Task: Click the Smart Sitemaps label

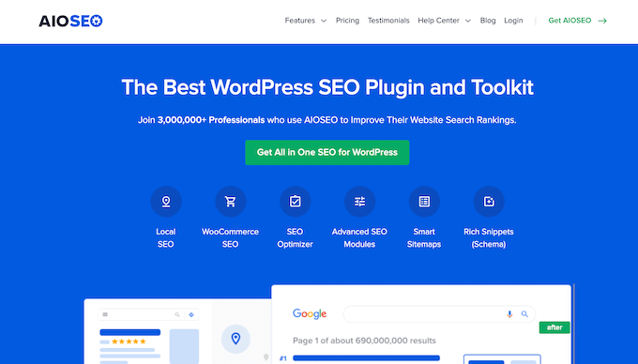Action: (x=424, y=238)
